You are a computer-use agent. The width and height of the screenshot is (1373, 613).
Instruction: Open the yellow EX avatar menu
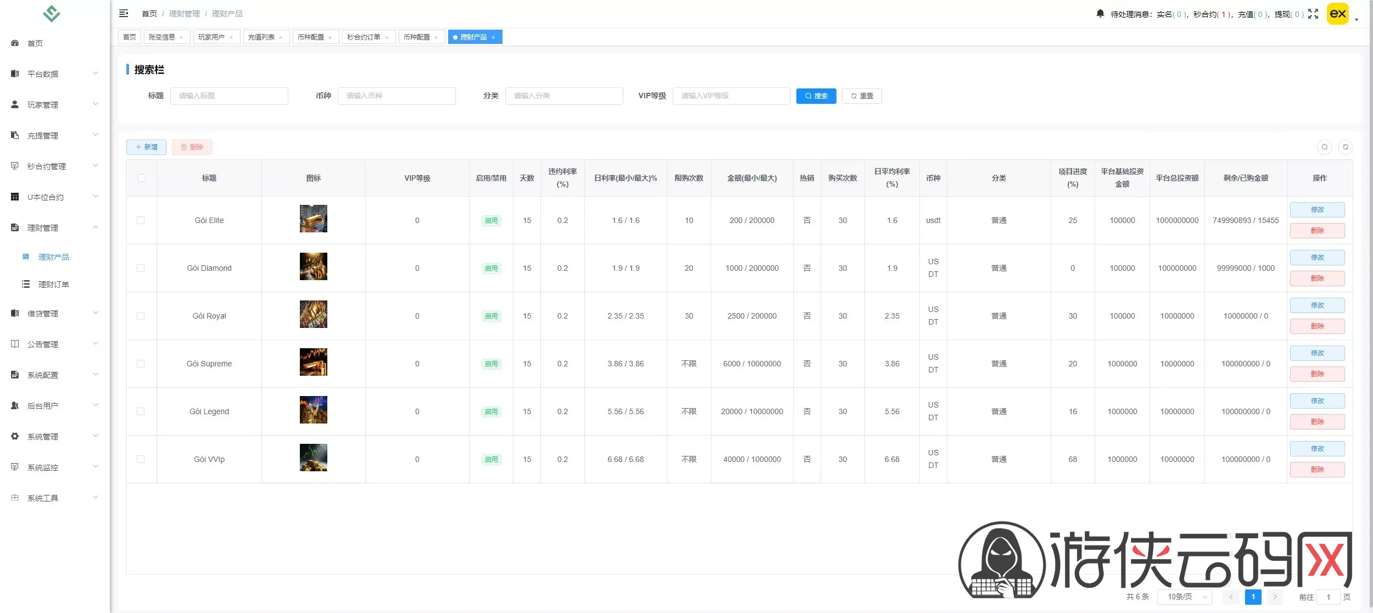coord(1337,14)
